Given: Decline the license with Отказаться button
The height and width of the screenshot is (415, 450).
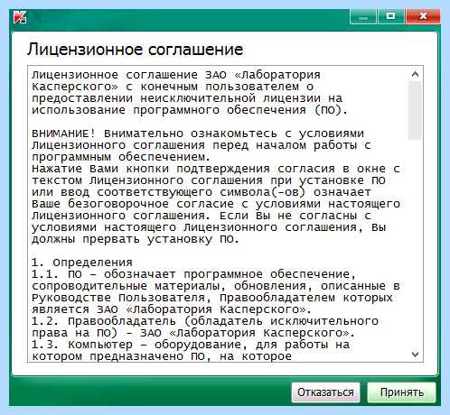Looking at the screenshot, I should tap(325, 392).
